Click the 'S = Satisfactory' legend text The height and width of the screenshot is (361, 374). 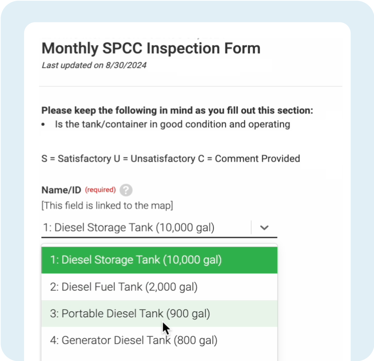(77, 159)
